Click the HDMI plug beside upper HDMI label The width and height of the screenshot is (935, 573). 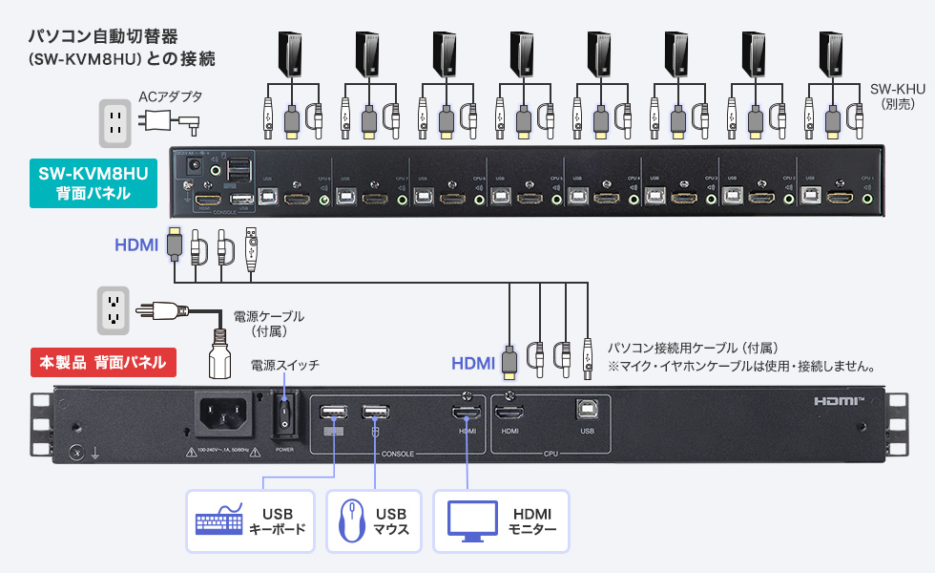coord(174,244)
